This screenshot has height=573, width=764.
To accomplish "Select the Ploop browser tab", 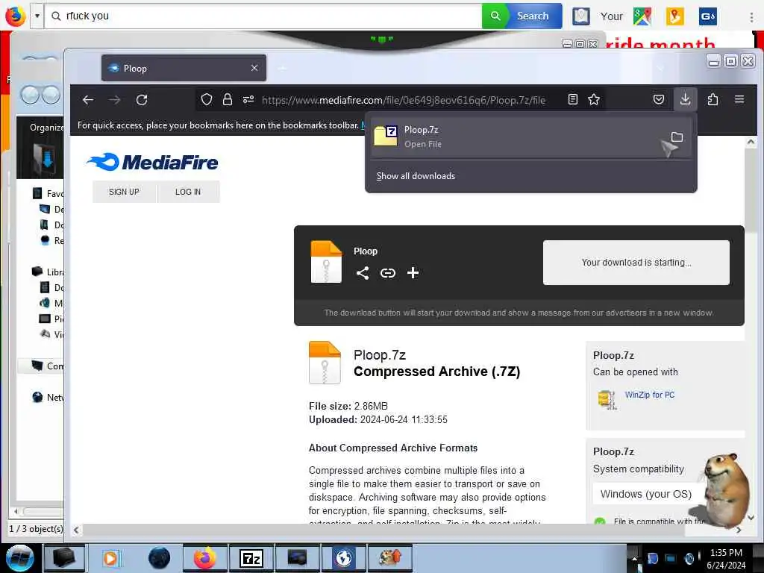I will pos(184,68).
